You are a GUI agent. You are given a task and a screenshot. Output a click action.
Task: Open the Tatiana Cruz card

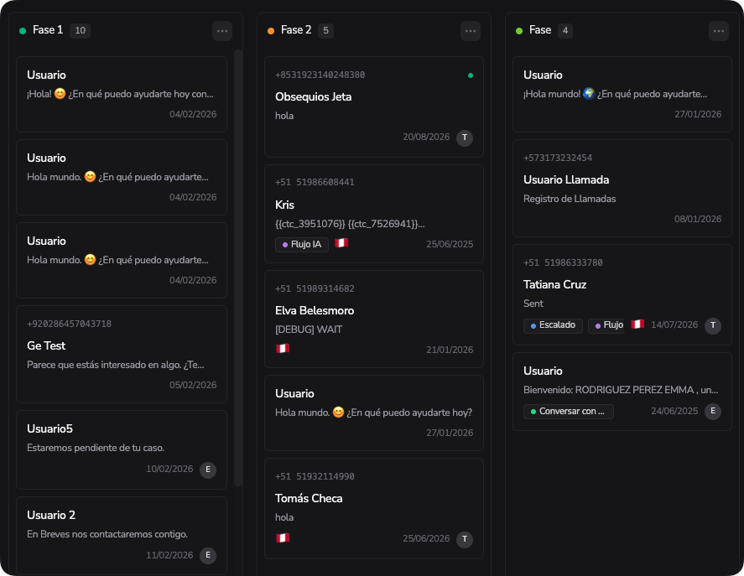coord(622,294)
